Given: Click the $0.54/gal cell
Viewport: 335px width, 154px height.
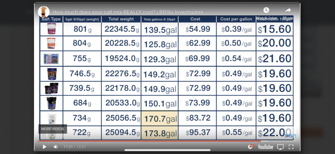Looking at the screenshot, I should (x=236, y=59).
